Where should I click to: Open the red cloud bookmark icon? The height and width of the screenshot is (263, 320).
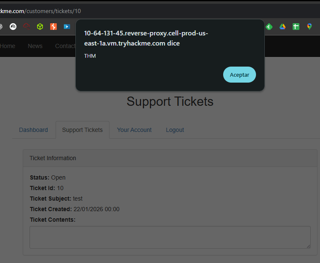[27, 27]
